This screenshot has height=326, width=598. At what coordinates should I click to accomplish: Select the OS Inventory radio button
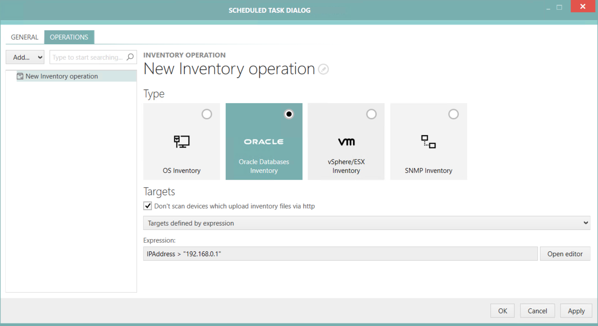coord(207,114)
